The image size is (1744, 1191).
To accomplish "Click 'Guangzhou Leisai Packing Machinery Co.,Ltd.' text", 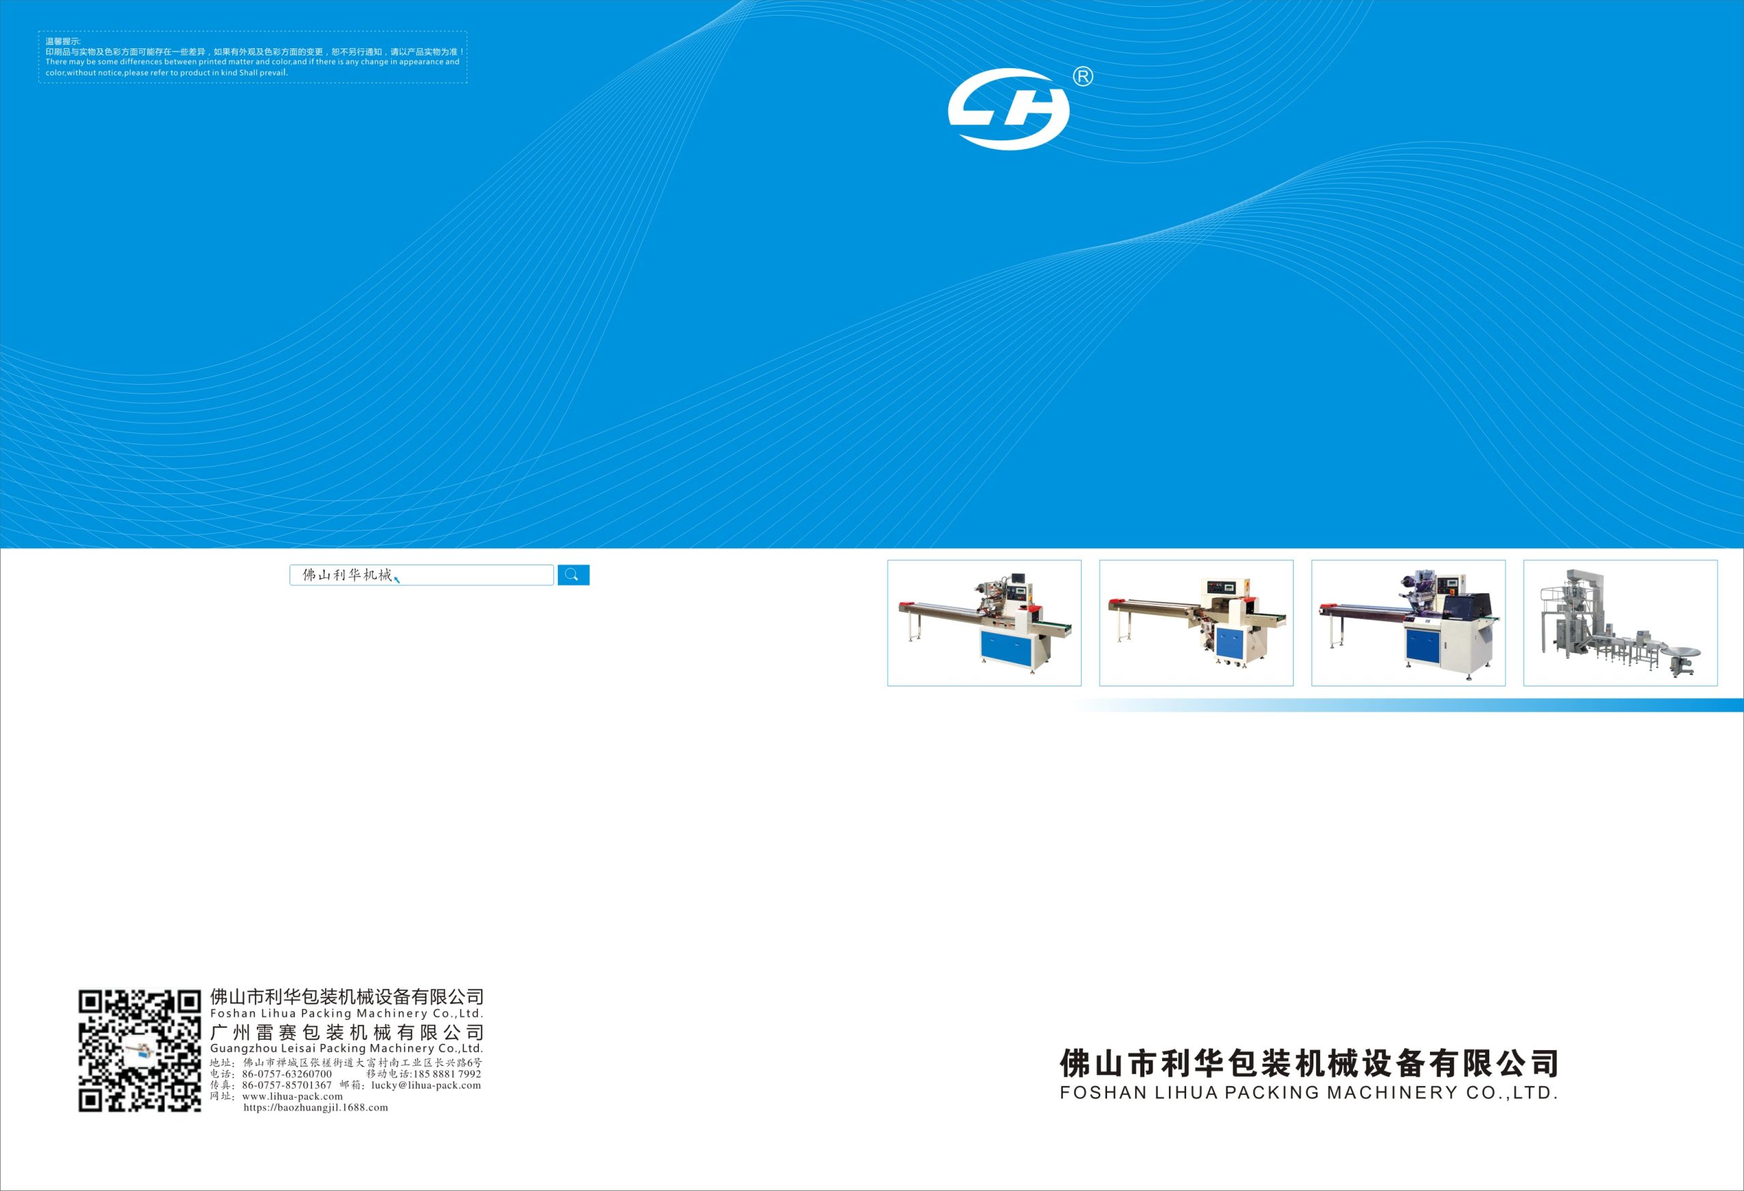I will tap(347, 1049).
